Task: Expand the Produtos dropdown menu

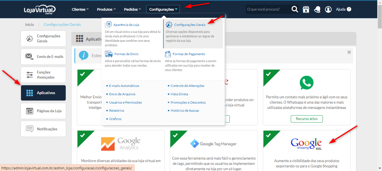Action: (106, 9)
